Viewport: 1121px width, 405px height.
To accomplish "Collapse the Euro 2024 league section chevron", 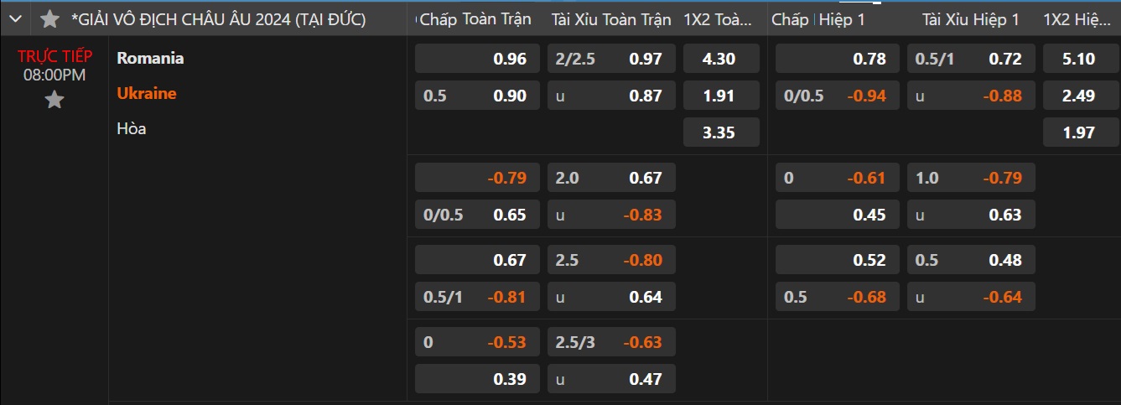I will (14, 19).
